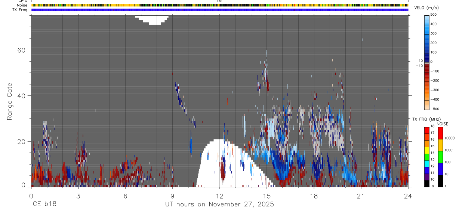Click the 'ICE b18' radar label
459x212 pixels.
click(43, 205)
